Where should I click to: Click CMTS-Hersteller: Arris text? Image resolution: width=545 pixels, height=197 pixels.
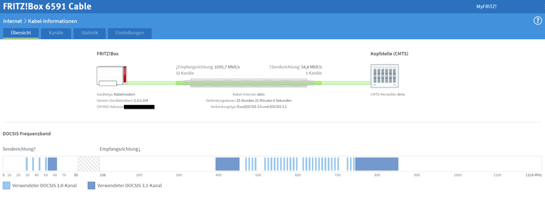coord(388,94)
